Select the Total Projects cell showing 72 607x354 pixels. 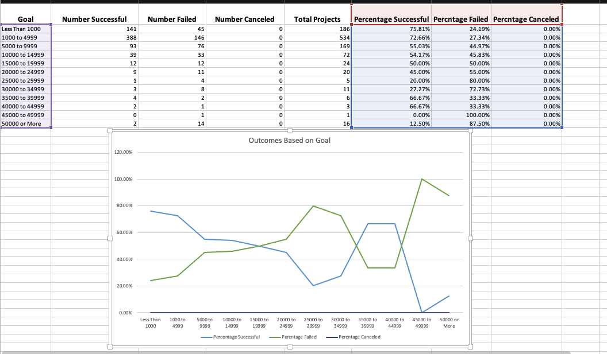click(317, 55)
